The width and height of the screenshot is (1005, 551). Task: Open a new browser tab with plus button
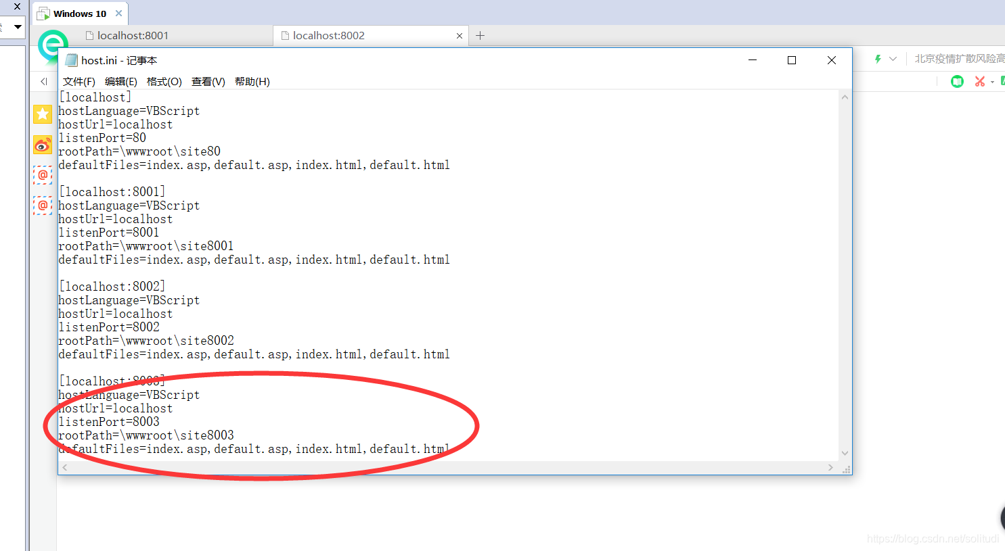pos(480,36)
